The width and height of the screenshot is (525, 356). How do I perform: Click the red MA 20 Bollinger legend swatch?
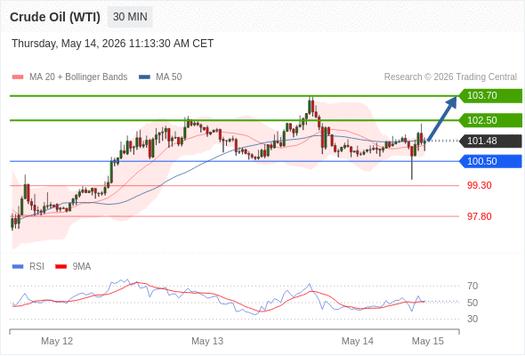coord(18,77)
